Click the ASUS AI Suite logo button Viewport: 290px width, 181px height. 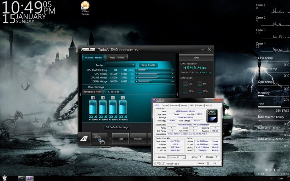pos(84,139)
